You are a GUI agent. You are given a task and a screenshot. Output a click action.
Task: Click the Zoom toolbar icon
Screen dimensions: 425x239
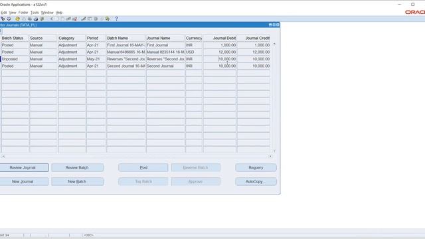pyautogui.click(x=90, y=19)
